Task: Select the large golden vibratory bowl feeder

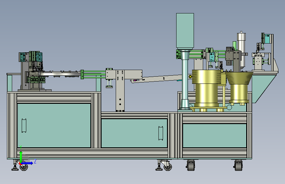Action: coord(207,88)
